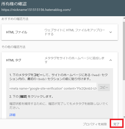The height and width of the screenshot is (129, 125).
Task: Click the scrollbar up arrow
Action: pos(124,18)
